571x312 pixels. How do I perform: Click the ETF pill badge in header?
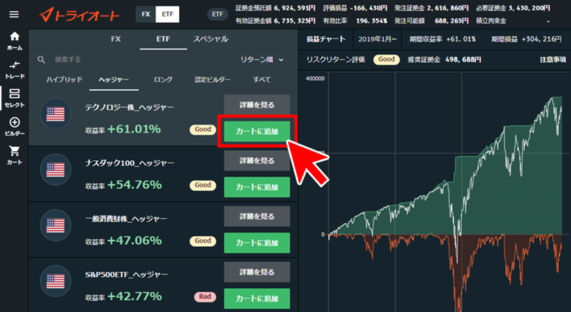(218, 15)
